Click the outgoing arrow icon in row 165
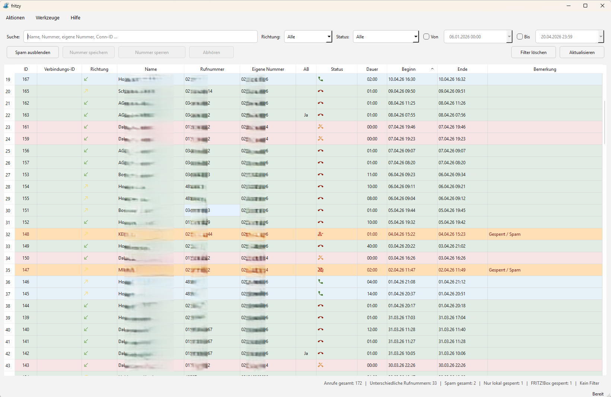 coord(86,91)
